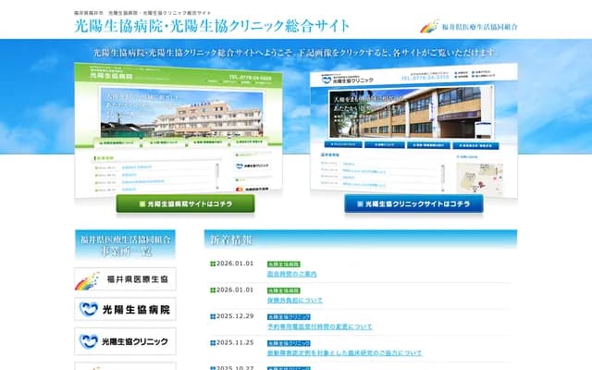Open the green hospital site preview image

(179, 129)
